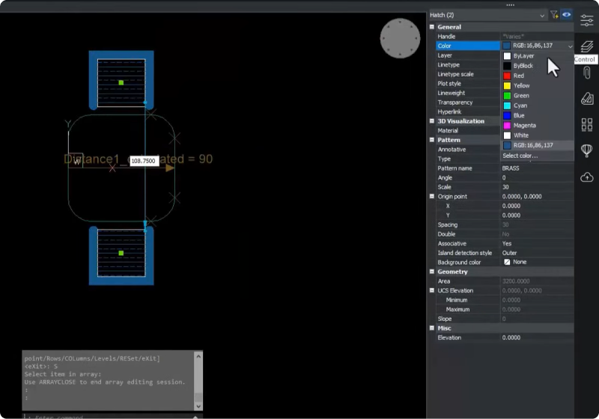This screenshot has height=419, width=599.
Task: Click the dynamic distance input 108.7500
Action: (144, 161)
